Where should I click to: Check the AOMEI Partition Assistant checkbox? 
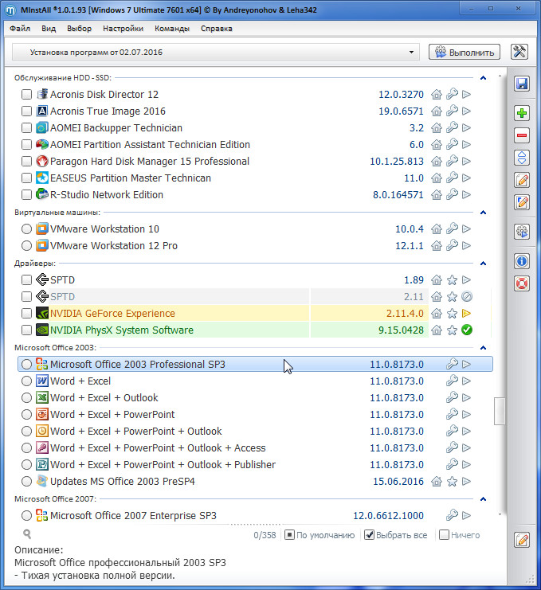click(x=26, y=144)
